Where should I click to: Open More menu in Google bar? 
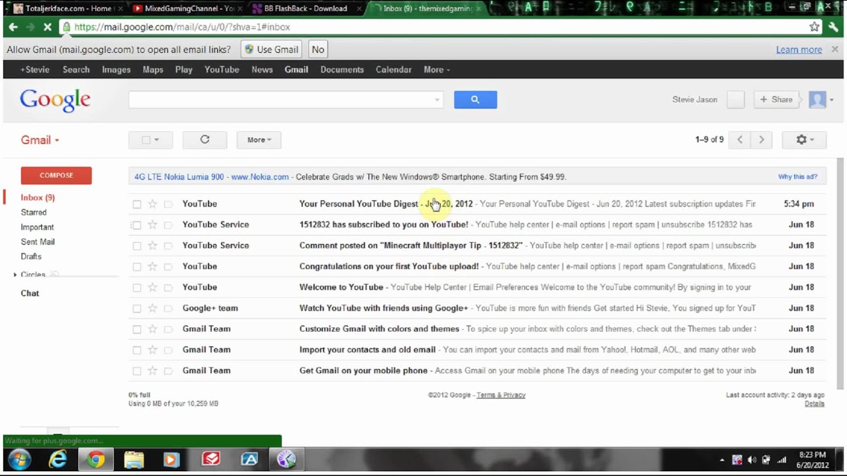[437, 69]
